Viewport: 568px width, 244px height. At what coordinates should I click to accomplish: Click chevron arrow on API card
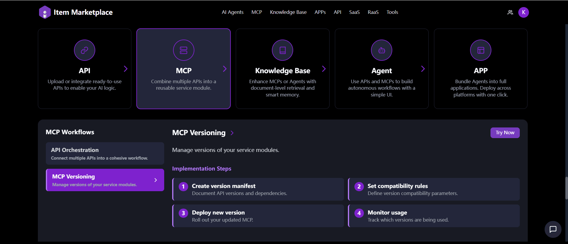tap(126, 69)
